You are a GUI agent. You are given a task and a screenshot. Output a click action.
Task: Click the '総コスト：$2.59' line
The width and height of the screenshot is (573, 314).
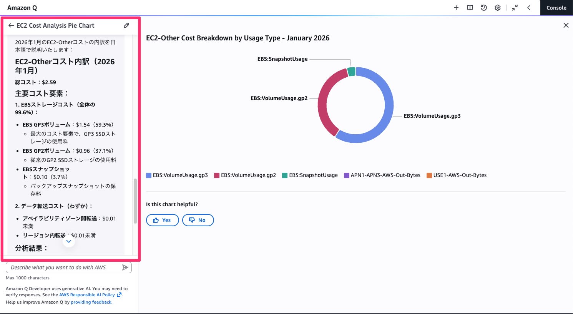pyautogui.click(x=35, y=82)
